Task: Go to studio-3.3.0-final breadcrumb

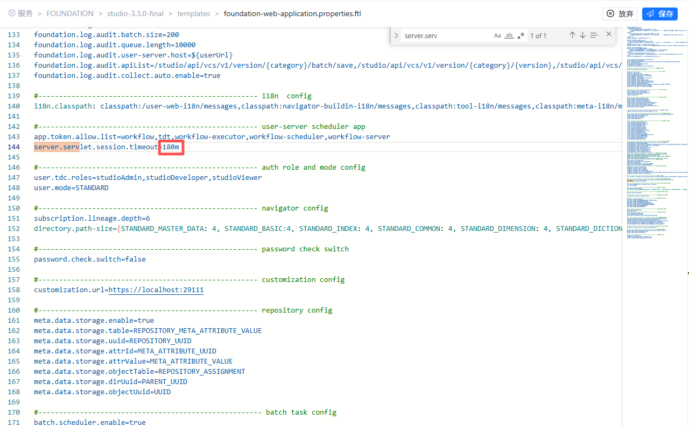Action: (136, 13)
